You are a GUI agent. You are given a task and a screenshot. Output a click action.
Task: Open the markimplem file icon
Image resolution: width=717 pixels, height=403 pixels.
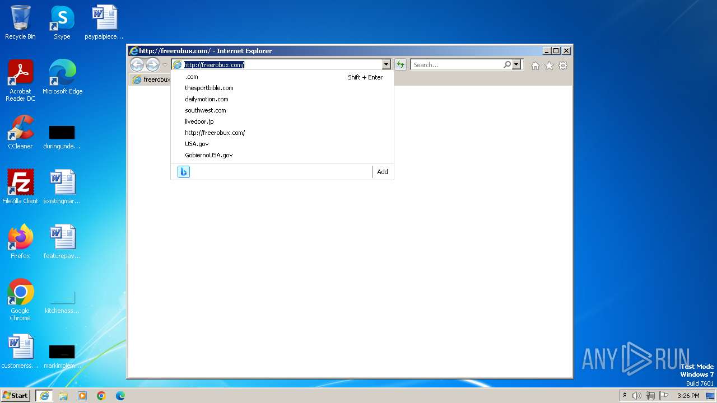tap(62, 356)
